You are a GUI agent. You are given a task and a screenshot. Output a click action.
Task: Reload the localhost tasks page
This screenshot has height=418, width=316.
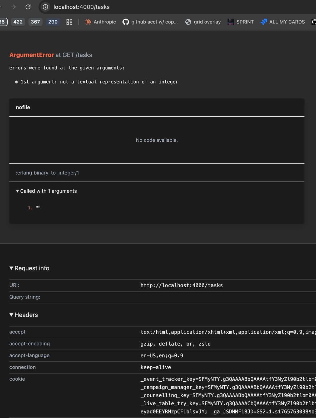(x=28, y=7)
